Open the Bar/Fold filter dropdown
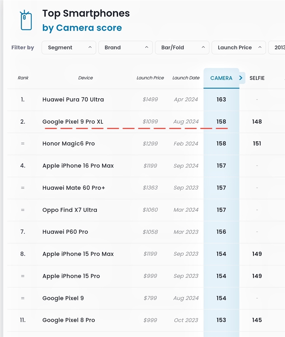 182,47
